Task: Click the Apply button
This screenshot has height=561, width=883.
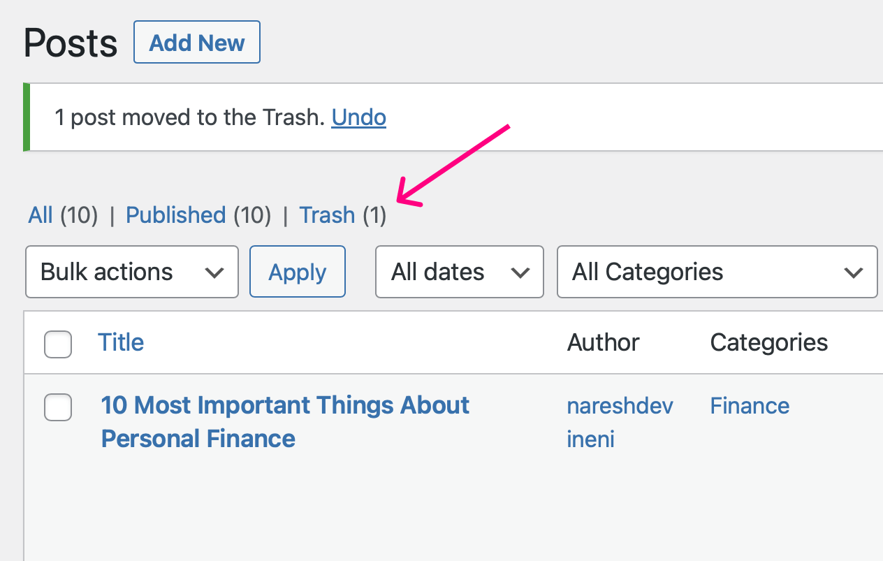Action: click(298, 272)
